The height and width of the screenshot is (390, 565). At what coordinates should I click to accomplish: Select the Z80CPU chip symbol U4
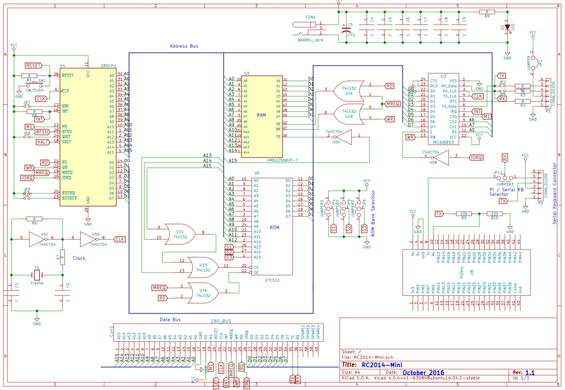pyautogui.click(x=88, y=137)
